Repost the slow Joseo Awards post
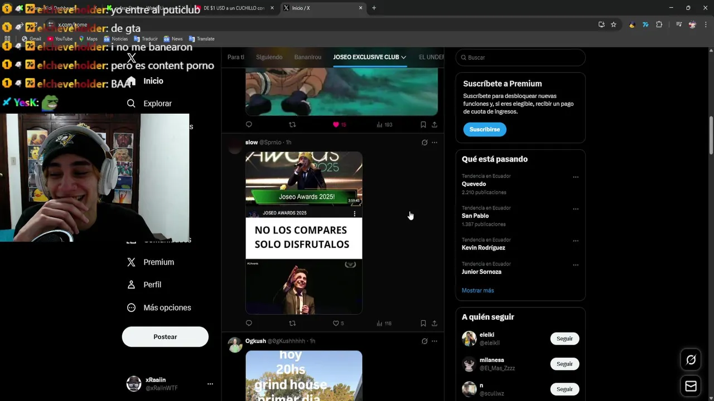 tap(292, 323)
